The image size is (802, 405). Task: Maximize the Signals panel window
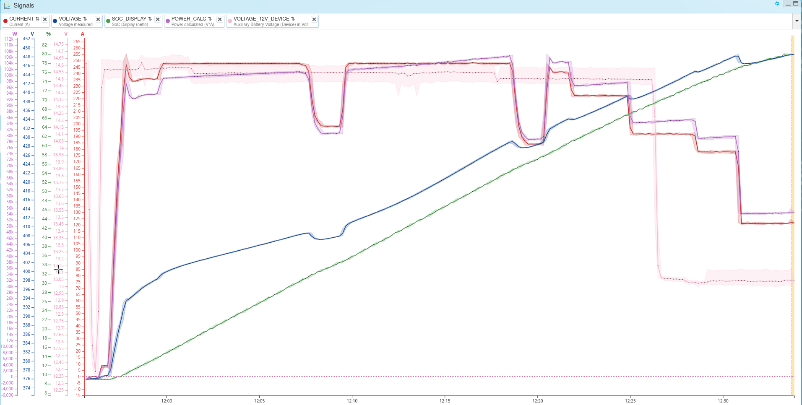pyautogui.click(x=796, y=4)
